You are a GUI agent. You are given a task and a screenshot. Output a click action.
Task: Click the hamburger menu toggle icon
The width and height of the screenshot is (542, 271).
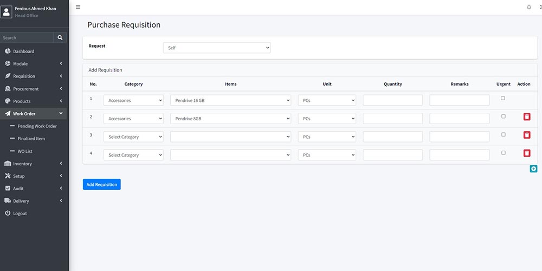pos(78,7)
